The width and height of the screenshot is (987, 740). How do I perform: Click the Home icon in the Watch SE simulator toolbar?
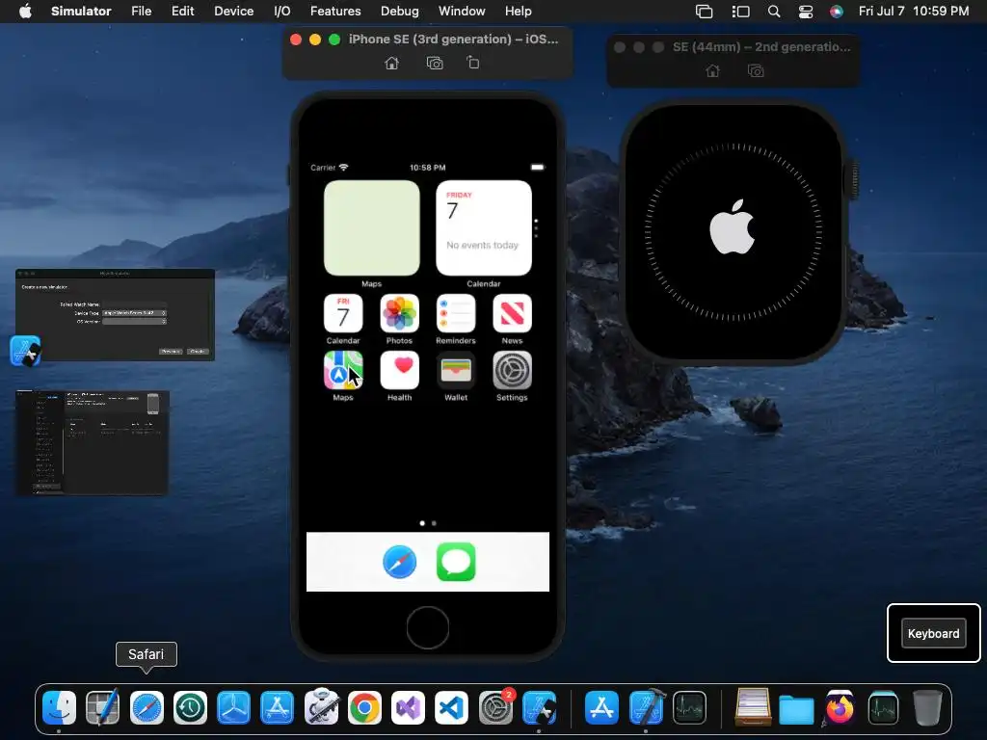coord(712,71)
